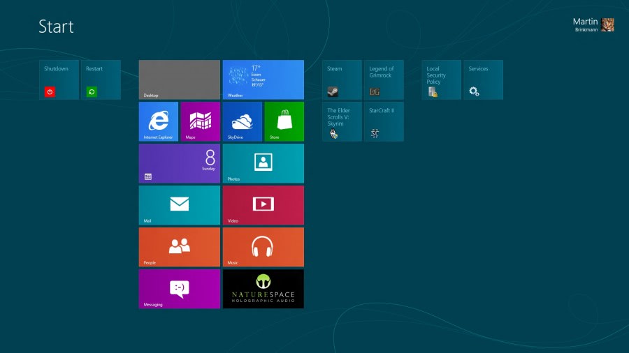Open the SkyDrive tile
Image resolution: width=629 pixels, height=353 pixels.
[x=243, y=121]
